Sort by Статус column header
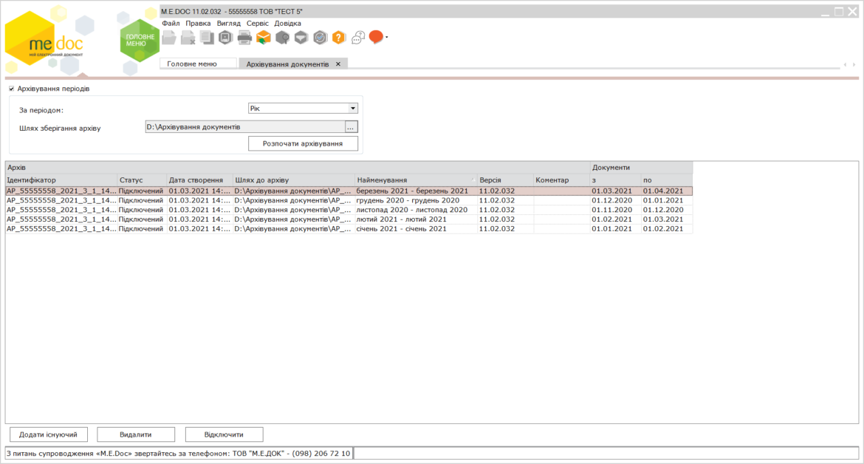Viewport: 864px width, 464px height. pyautogui.click(x=142, y=180)
